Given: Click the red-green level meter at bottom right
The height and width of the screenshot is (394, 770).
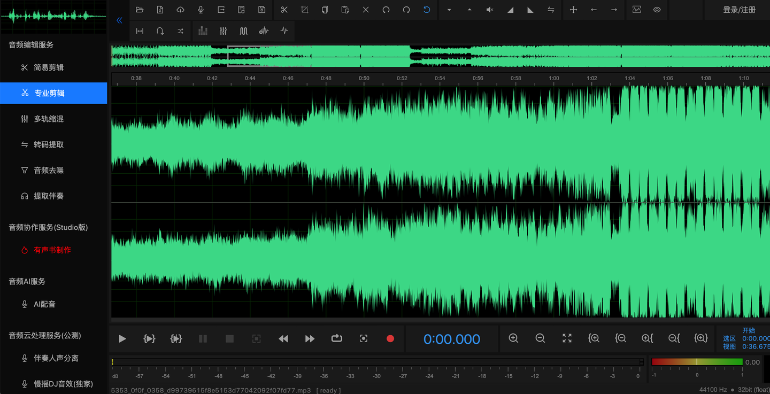Looking at the screenshot, I should pyautogui.click(x=697, y=362).
